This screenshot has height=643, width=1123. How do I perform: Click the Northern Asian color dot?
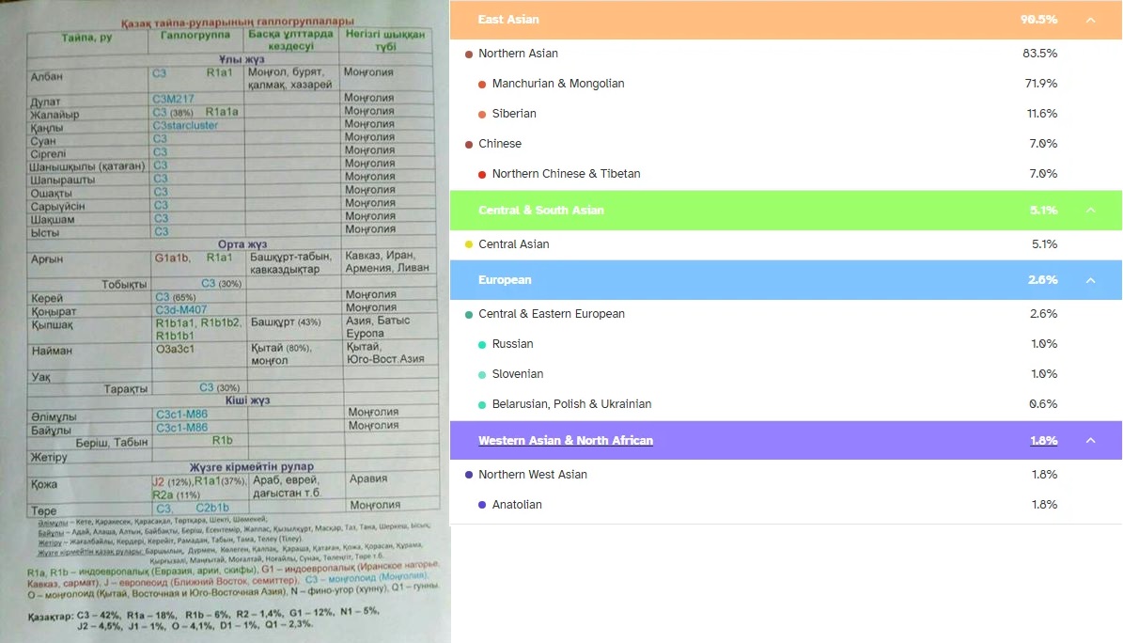[x=469, y=54]
